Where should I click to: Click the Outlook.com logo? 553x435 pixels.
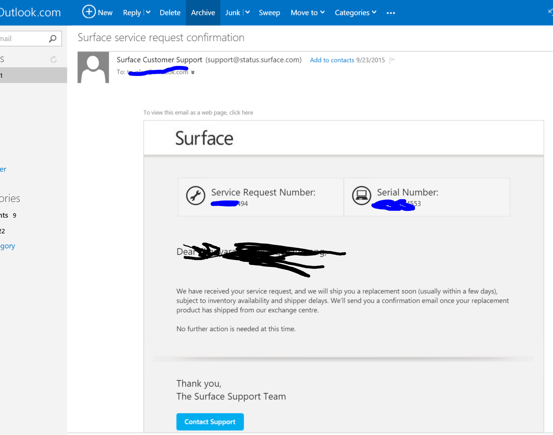30,12
